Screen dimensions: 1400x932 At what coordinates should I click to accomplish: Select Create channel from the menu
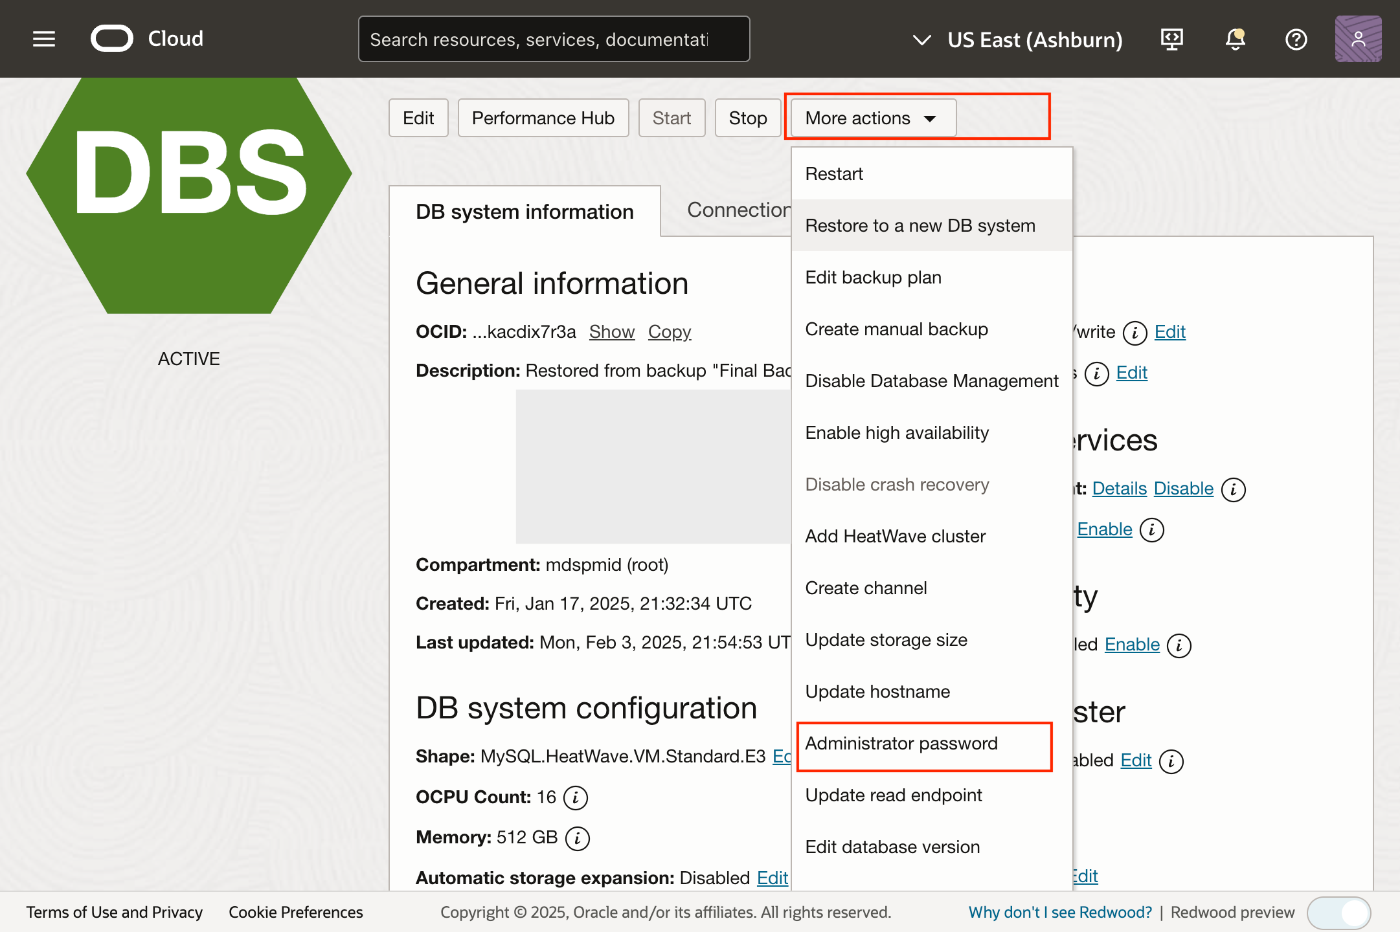(866, 588)
